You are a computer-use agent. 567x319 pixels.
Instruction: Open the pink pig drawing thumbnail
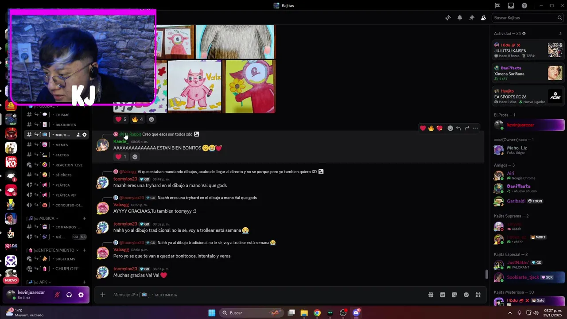[x=195, y=86]
